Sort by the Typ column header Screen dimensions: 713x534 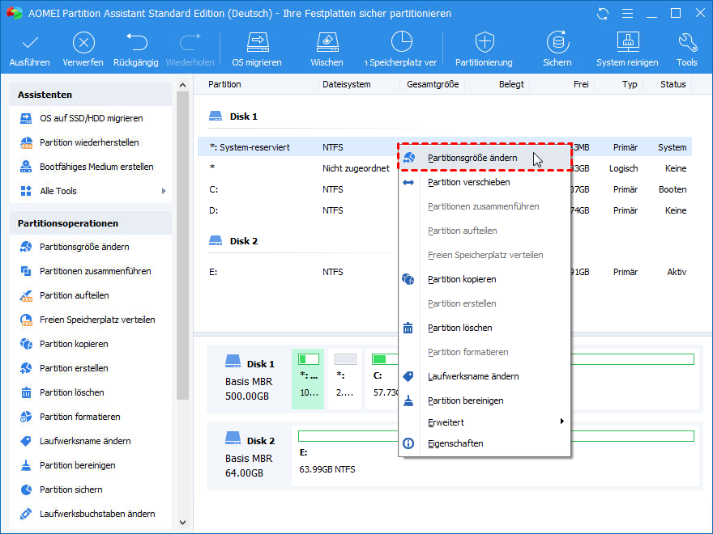(630, 84)
